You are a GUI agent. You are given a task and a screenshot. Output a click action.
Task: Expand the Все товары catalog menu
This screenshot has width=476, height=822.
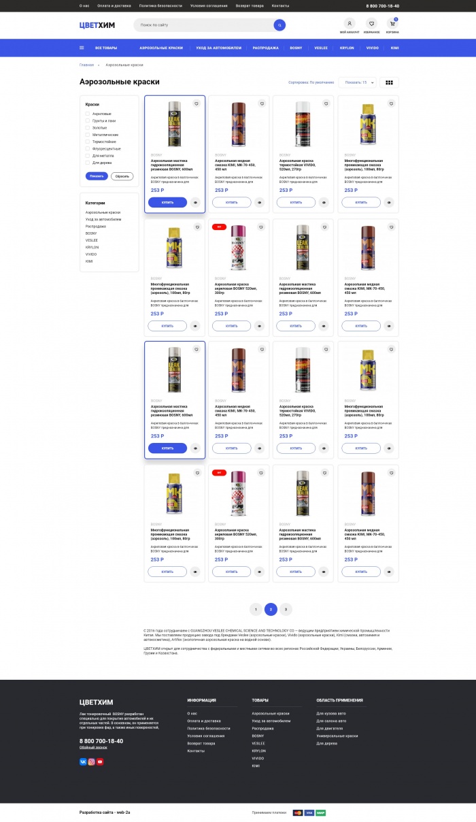point(106,48)
